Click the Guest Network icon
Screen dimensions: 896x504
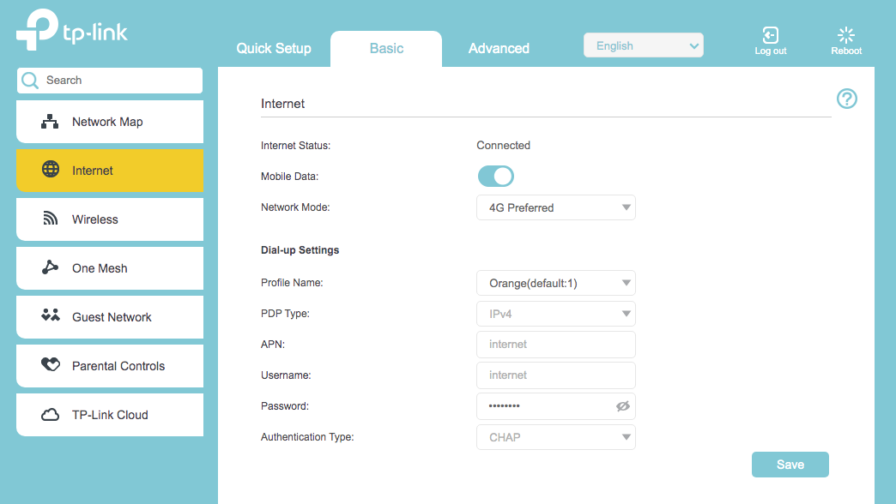pos(51,316)
